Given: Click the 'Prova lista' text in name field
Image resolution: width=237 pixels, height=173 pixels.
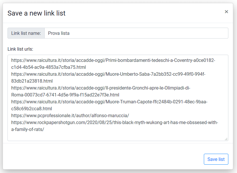Looking at the screenshot, I should click(59, 33).
